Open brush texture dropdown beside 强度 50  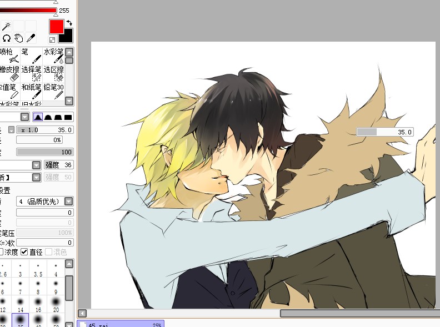click(37, 177)
